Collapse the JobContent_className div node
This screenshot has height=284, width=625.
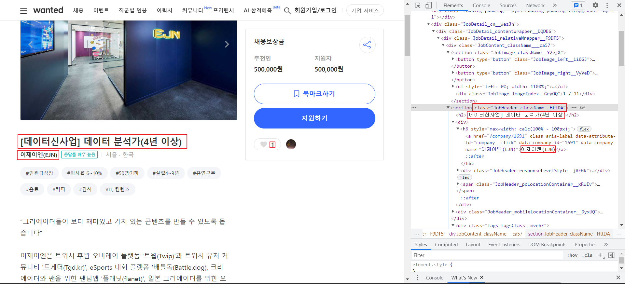click(443, 45)
